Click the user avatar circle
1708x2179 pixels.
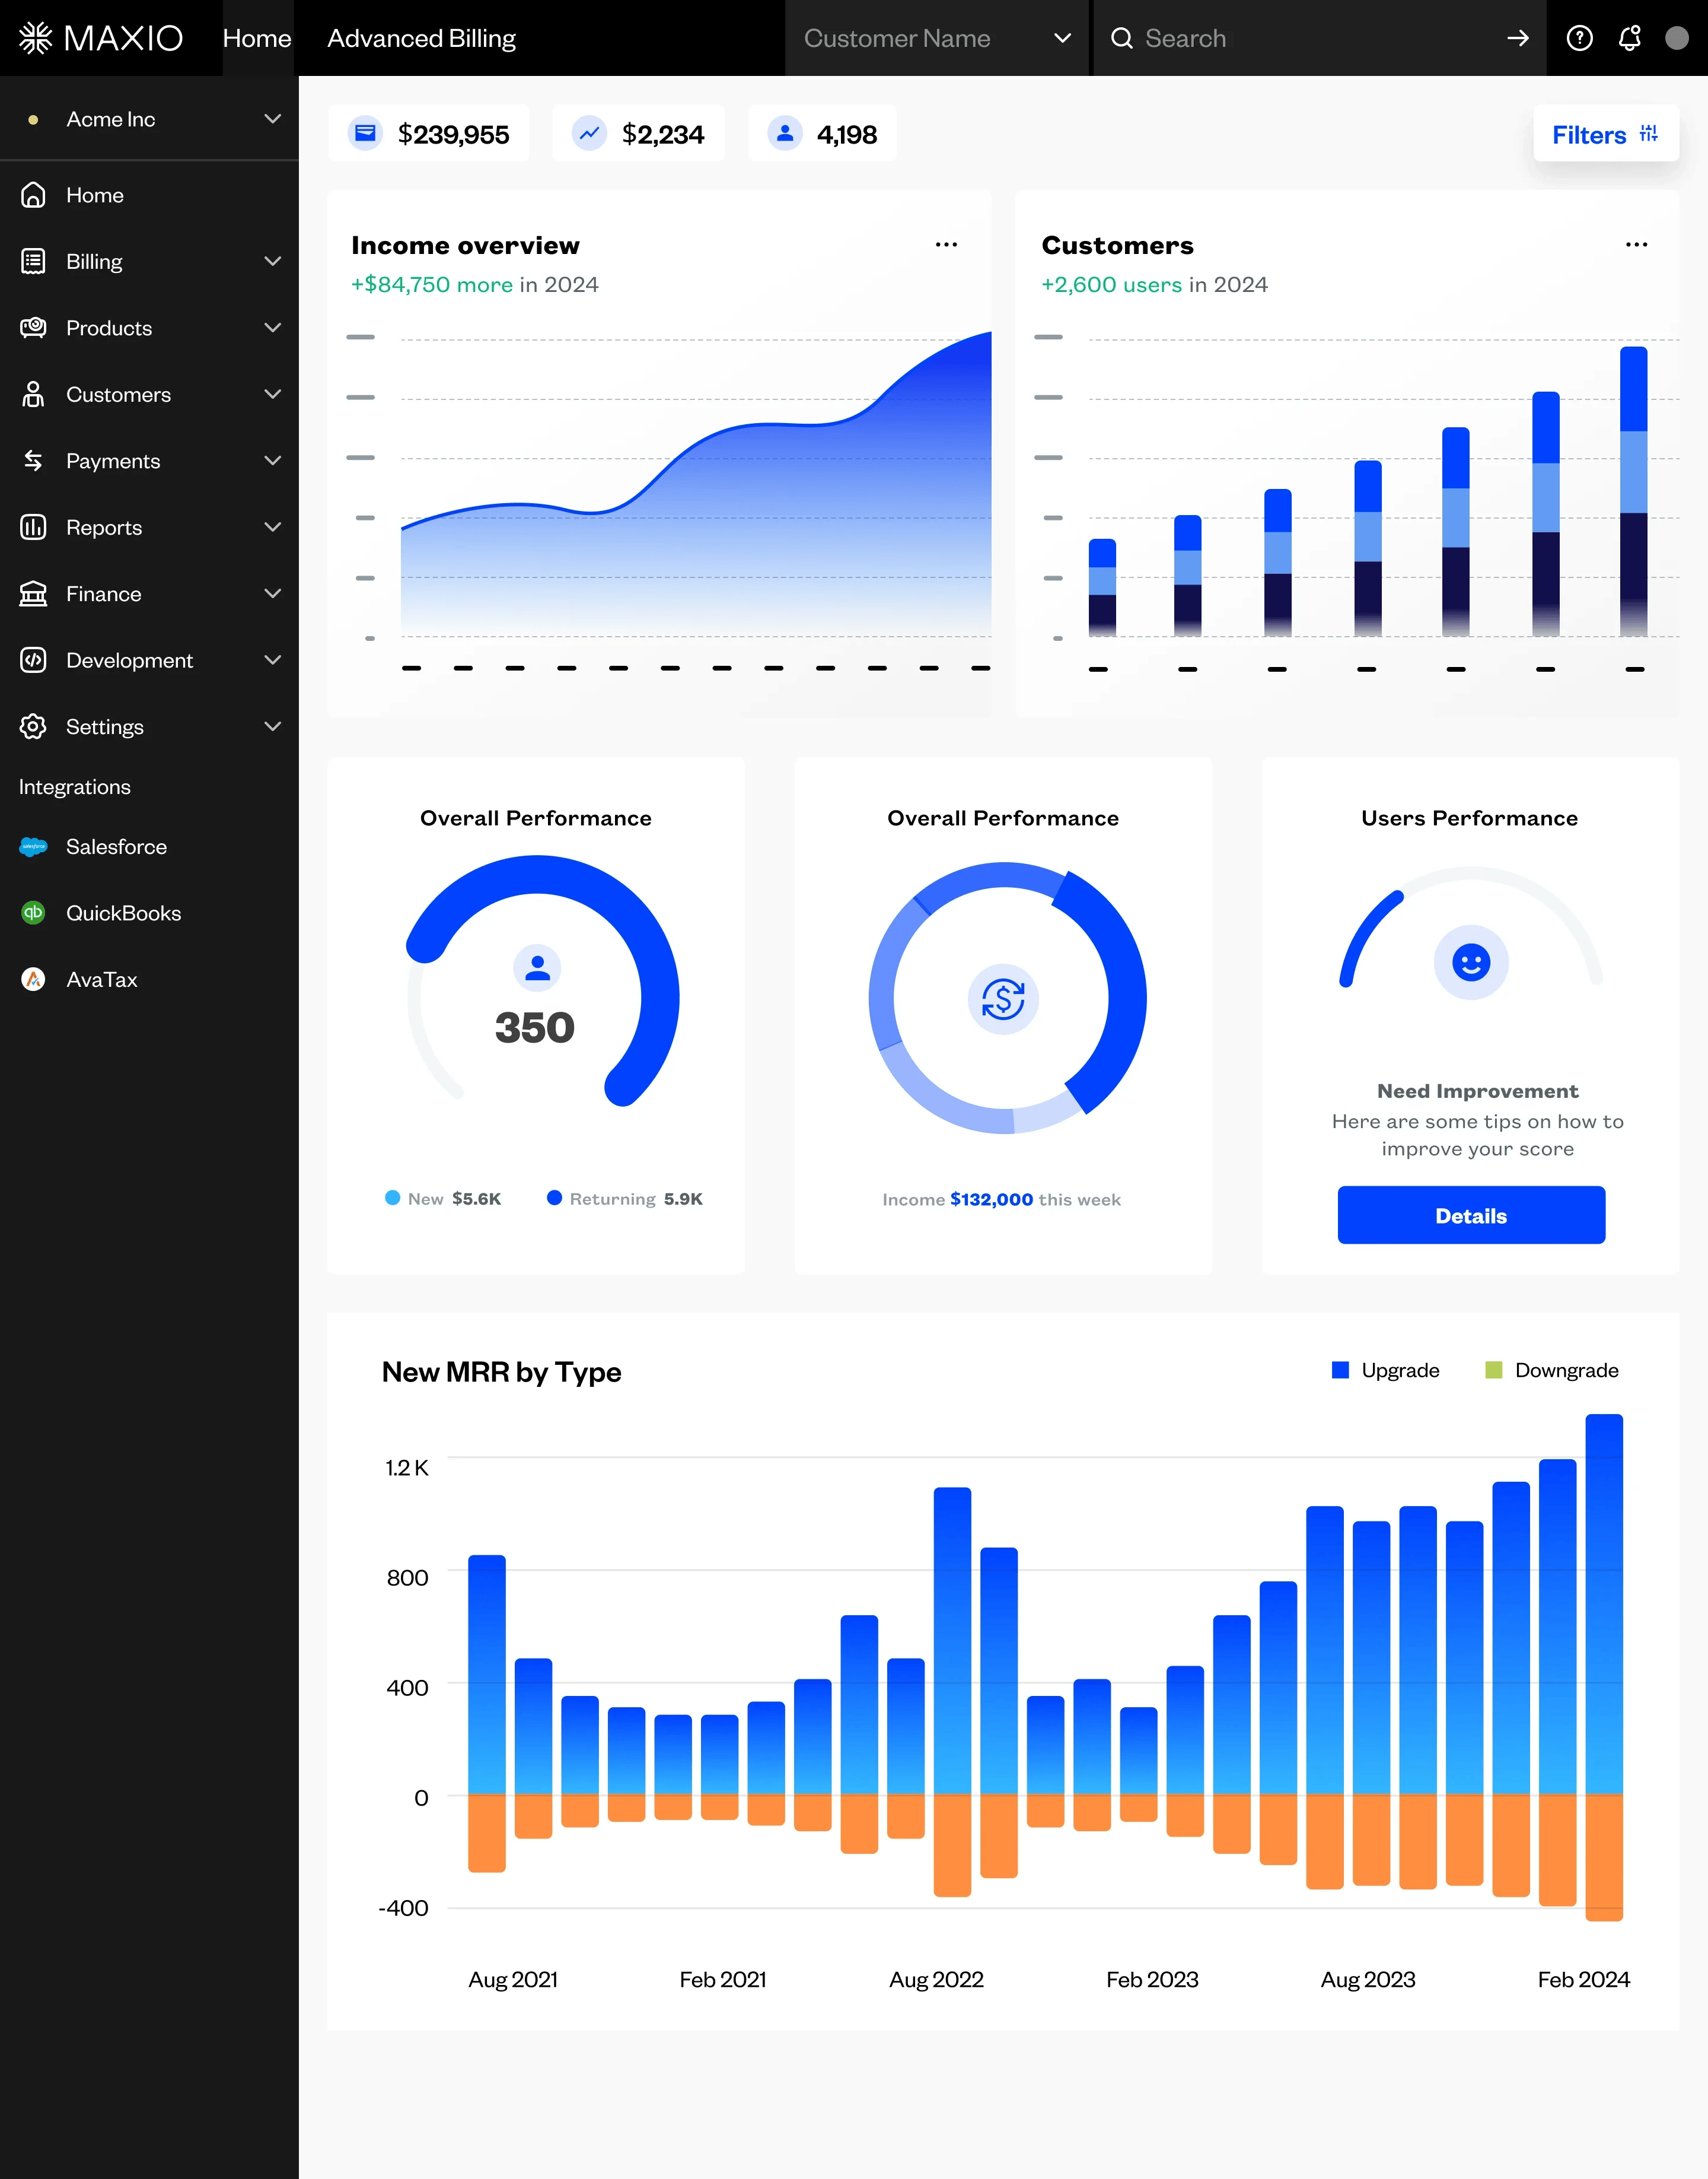[x=1677, y=38]
